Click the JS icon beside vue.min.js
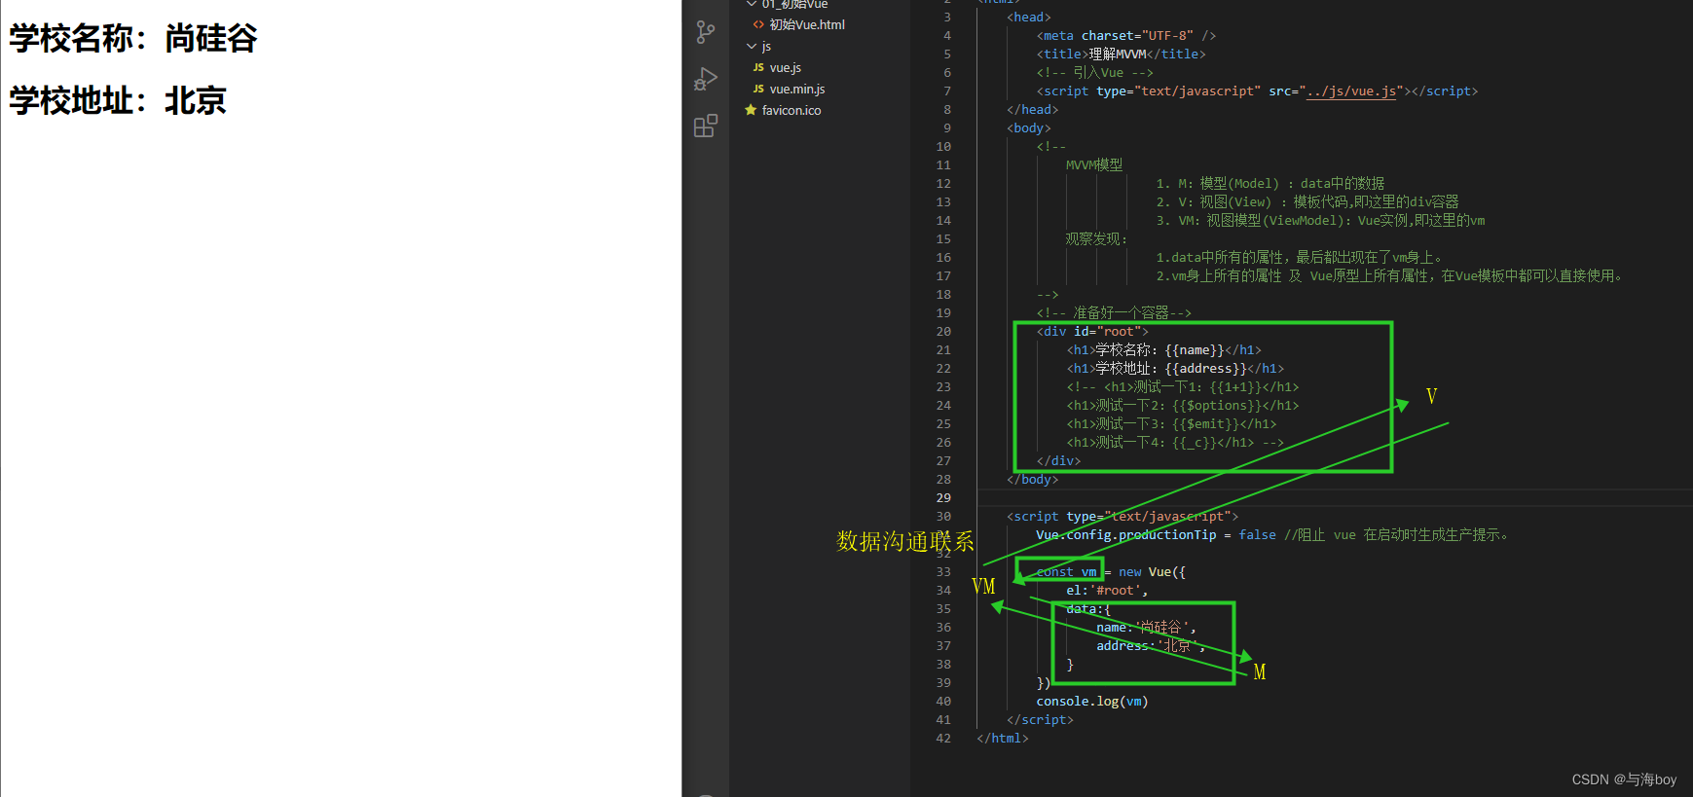The width and height of the screenshot is (1693, 797). tap(758, 89)
